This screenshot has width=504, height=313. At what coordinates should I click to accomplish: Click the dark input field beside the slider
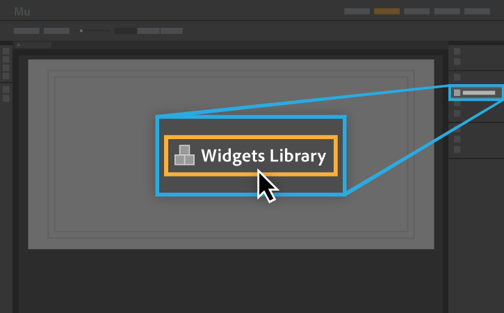(126, 31)
